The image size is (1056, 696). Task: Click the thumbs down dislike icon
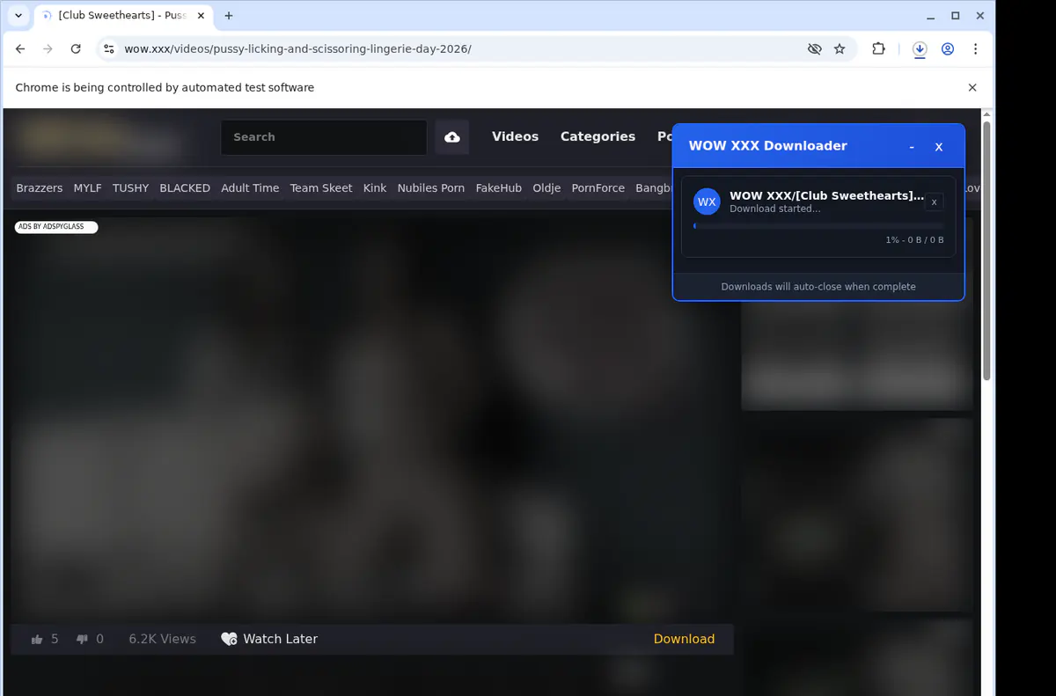pyautogui.click(x=82, y=640)
